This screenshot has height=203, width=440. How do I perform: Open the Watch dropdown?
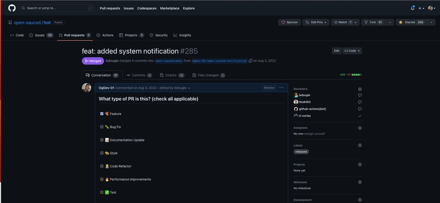pyautogui.click(x=345, y=22)
